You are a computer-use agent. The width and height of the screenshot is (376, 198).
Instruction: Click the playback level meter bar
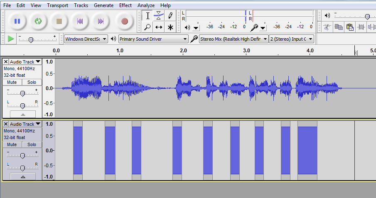click(x=216, y=16)
